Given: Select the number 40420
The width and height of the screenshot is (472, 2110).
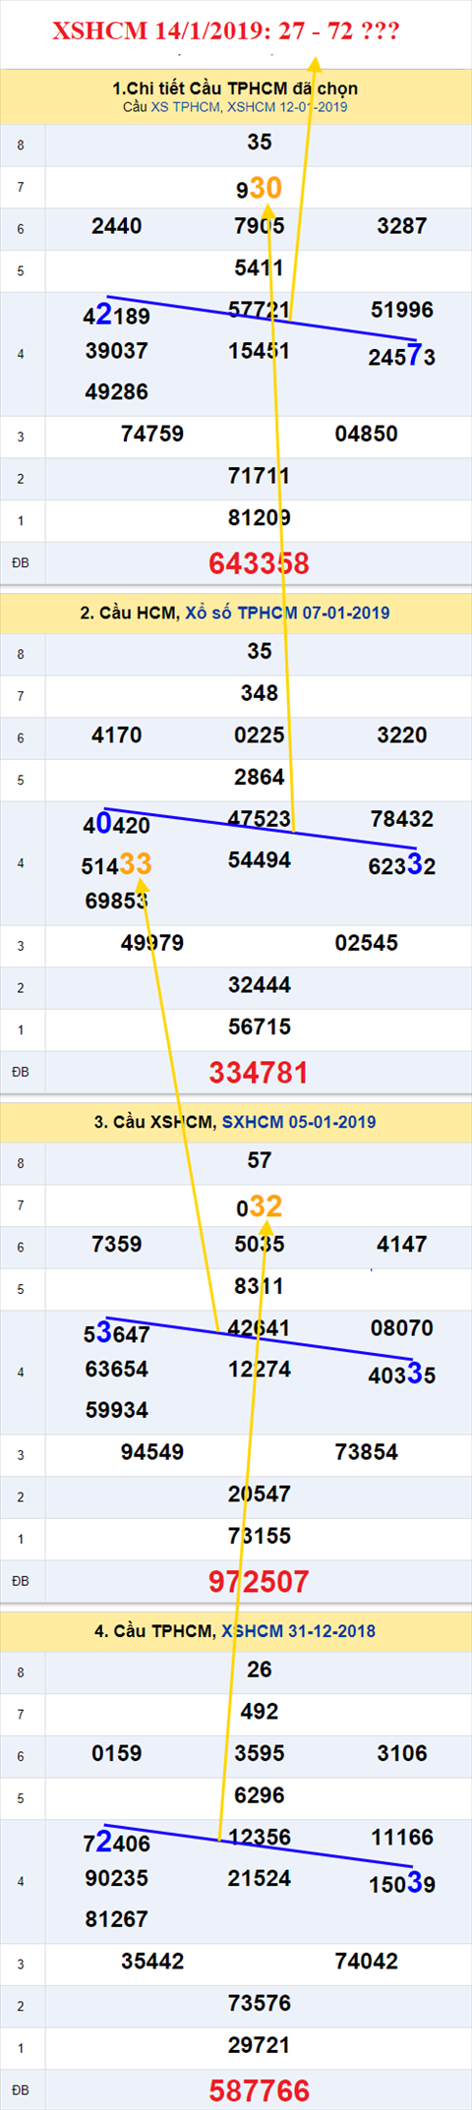Looking at the screenshot, I should pyautogui.click(x=116, y=825).
